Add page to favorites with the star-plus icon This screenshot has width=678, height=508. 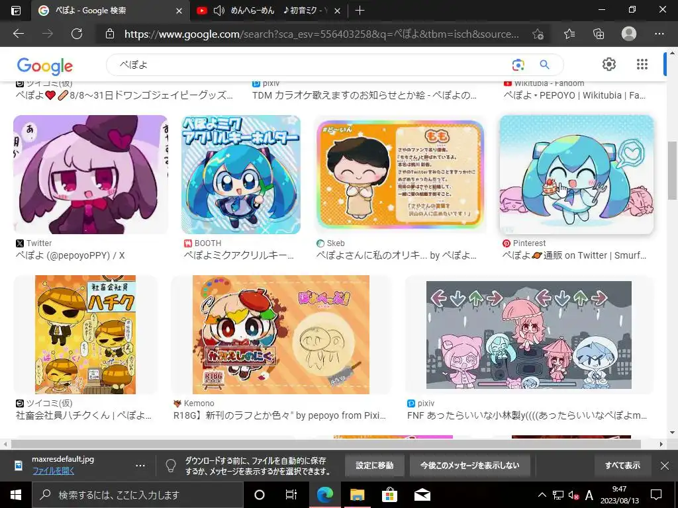point(538,34)
